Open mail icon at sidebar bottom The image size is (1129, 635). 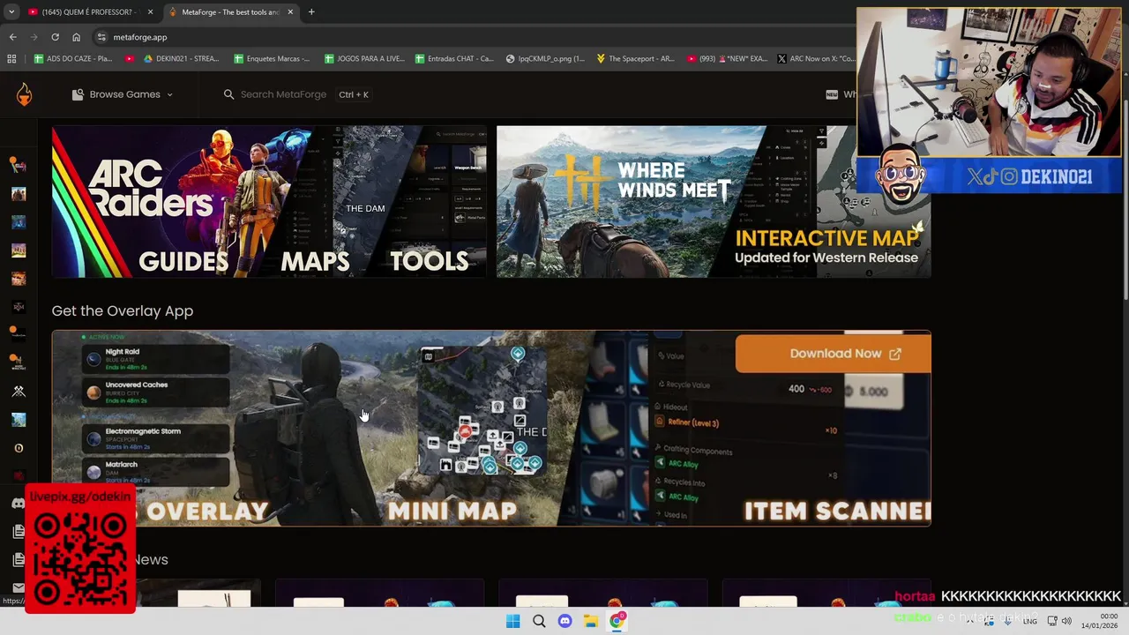[18, 587]
